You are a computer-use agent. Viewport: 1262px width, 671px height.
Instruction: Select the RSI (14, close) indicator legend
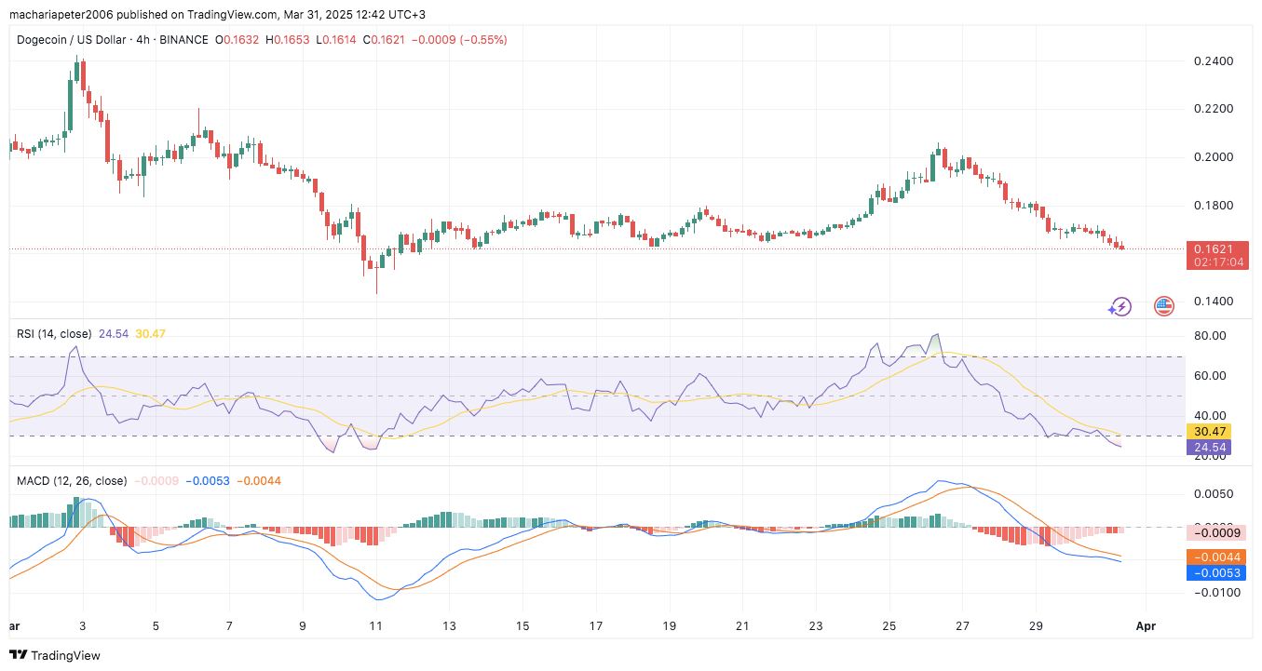click(x=55, y=333)
